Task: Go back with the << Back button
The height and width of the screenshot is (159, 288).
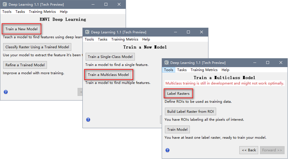Action: click(249, 150)
